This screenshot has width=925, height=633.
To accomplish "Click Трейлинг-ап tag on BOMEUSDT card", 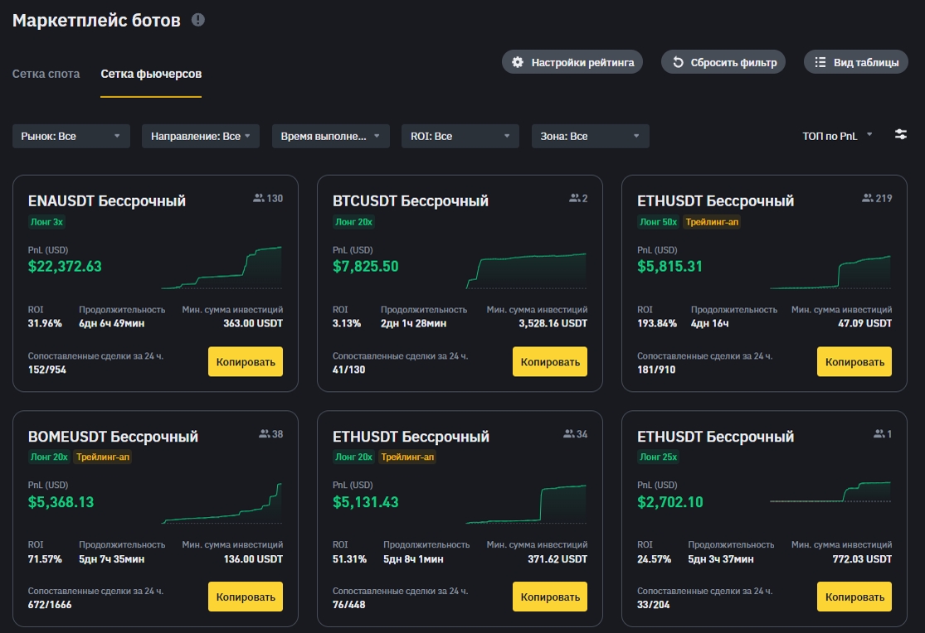I will (103, 457).
